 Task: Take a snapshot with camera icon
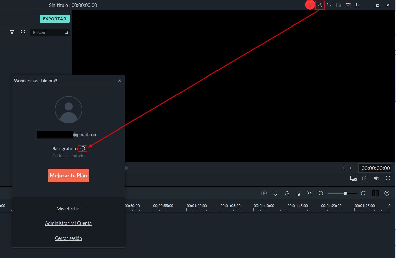tap(365, 178)
